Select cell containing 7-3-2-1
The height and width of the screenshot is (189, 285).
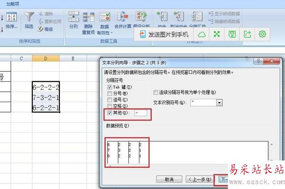point(46,97)
